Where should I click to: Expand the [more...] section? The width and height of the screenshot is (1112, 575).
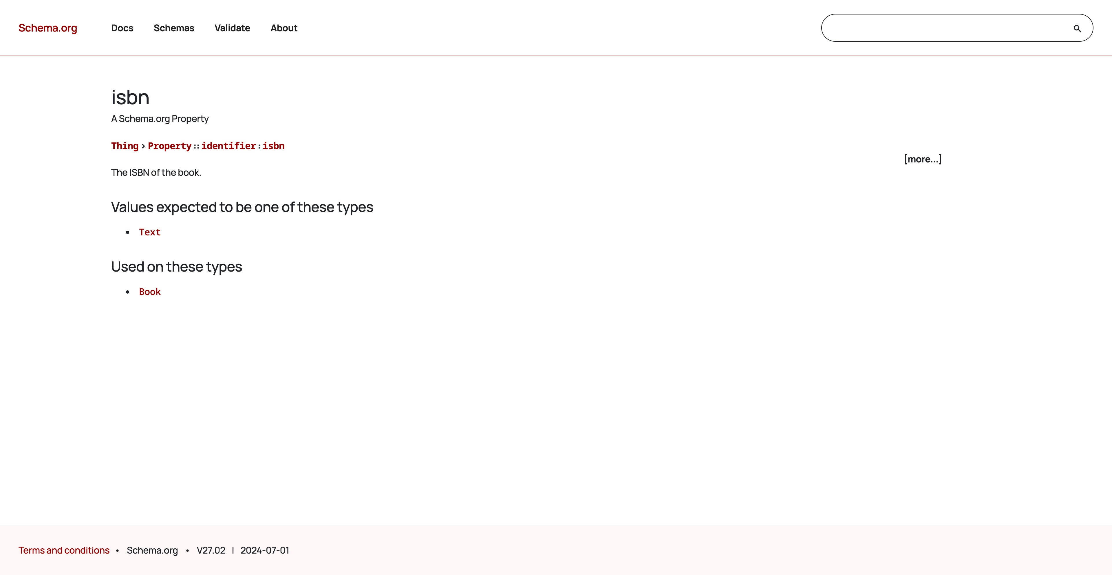(x=923, y=159)
